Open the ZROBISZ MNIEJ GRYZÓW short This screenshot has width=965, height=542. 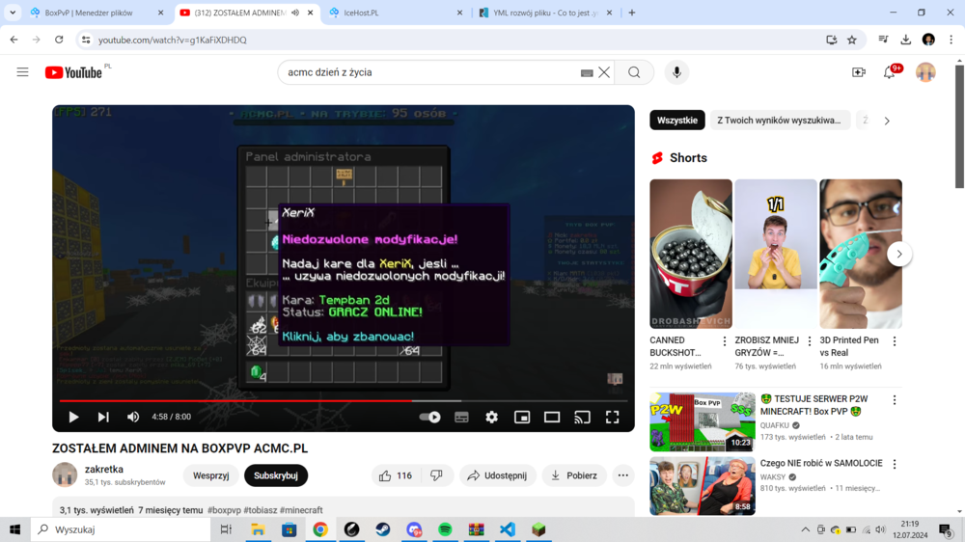776,254
